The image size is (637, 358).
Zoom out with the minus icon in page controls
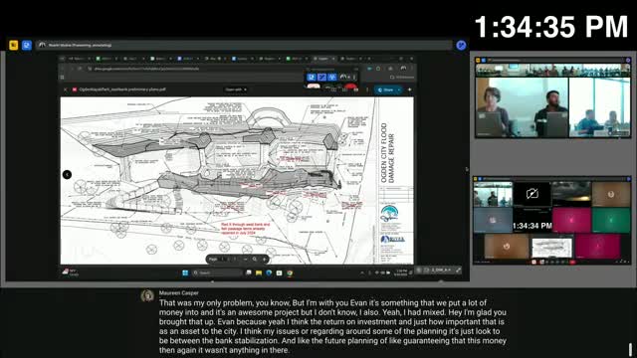click(x=246, y=259)
